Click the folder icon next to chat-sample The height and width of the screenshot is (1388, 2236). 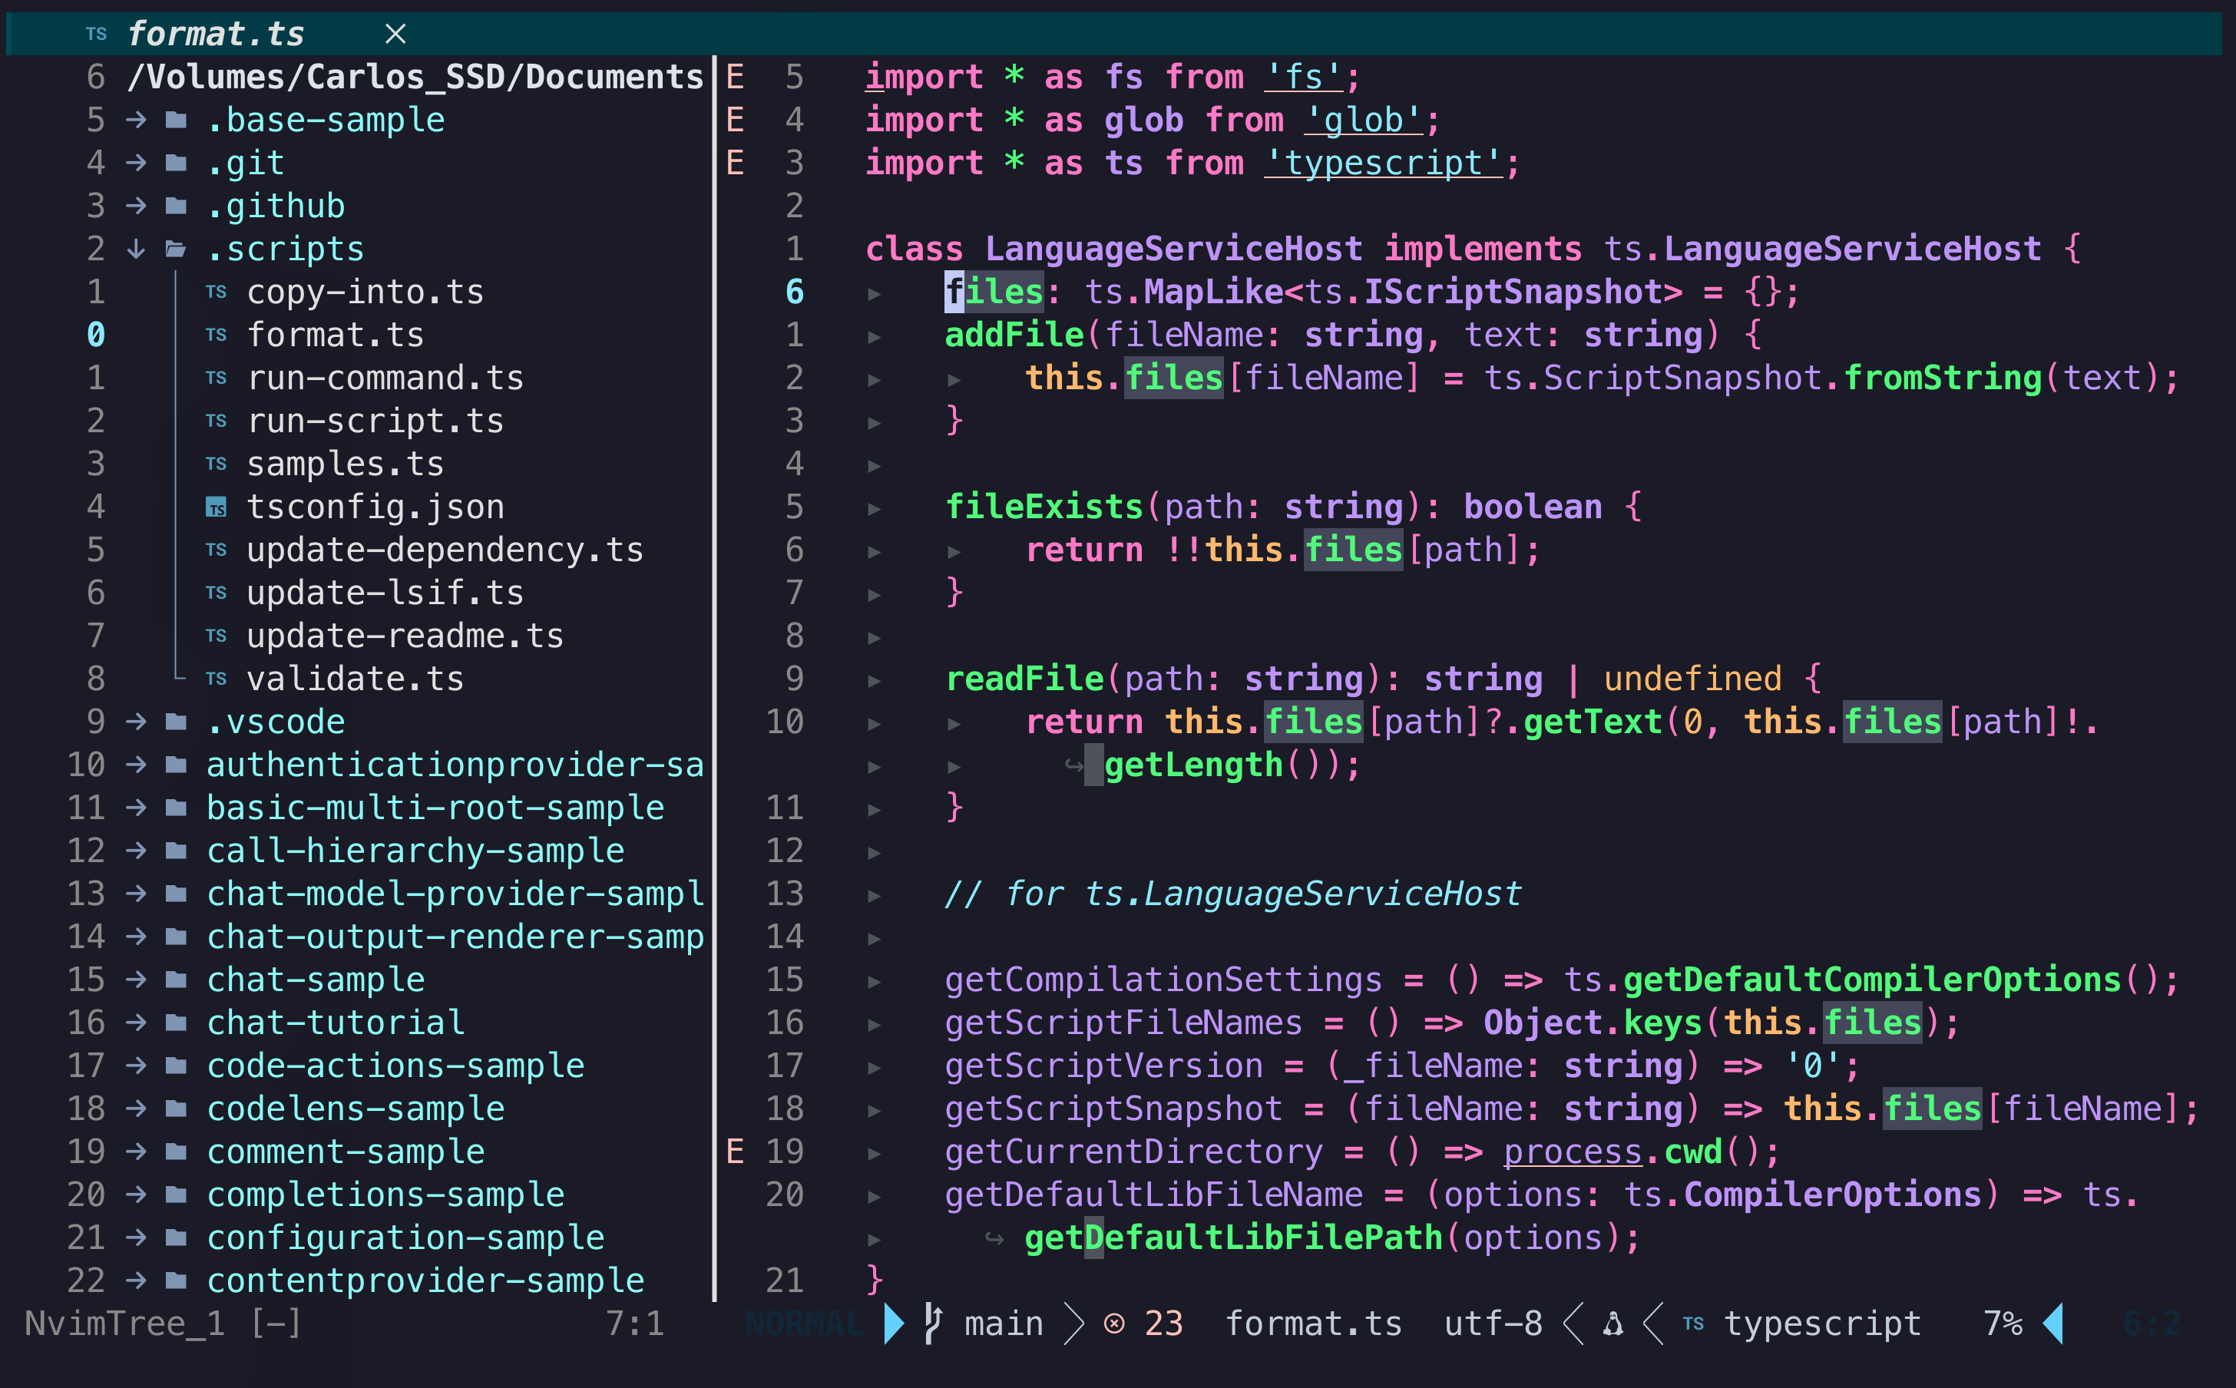(175, 979)
